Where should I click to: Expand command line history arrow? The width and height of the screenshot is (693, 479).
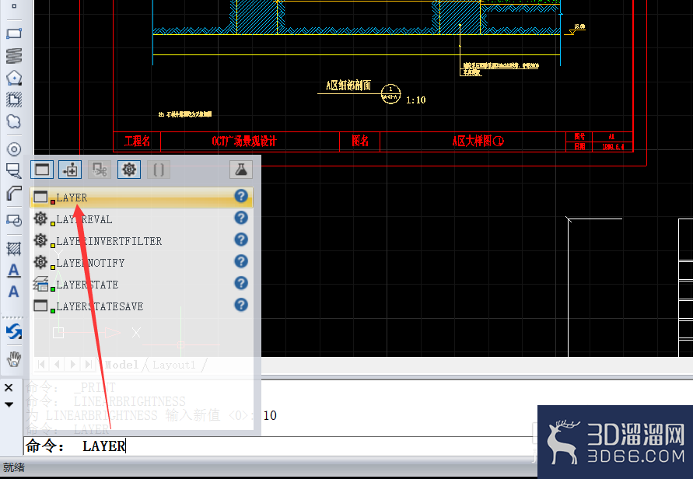[9, 404]
